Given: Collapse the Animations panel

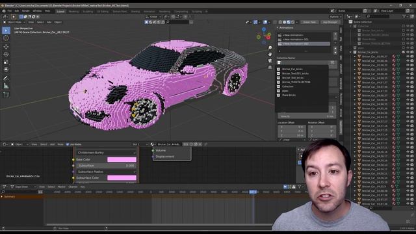Looking at the screenshot, I should (x=278, y=27).
